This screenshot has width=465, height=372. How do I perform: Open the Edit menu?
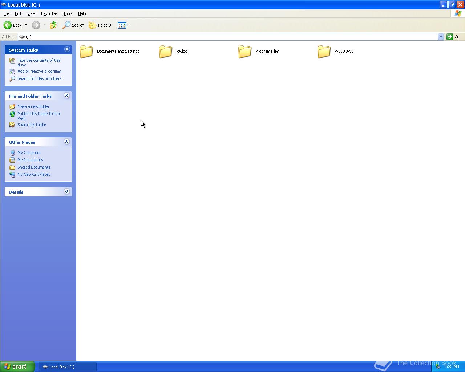point(18,13)
